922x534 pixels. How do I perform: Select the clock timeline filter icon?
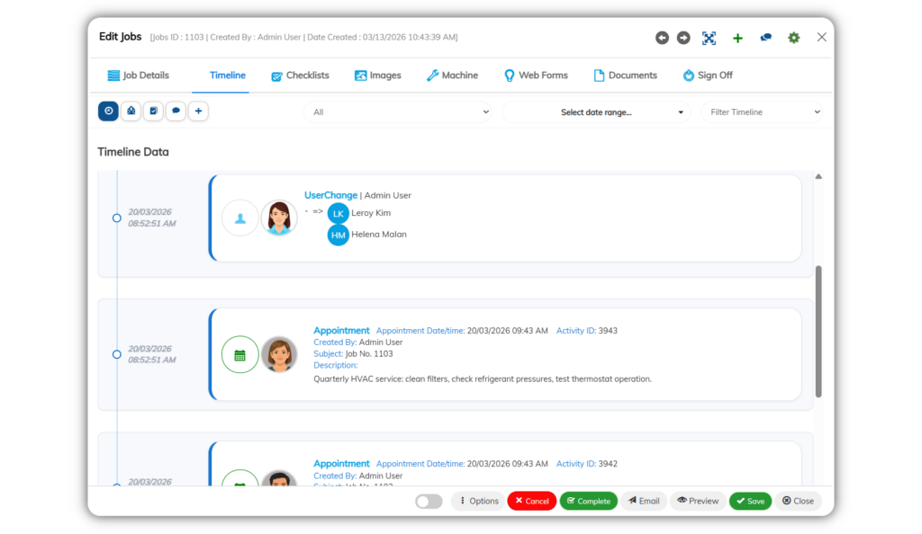108,111
